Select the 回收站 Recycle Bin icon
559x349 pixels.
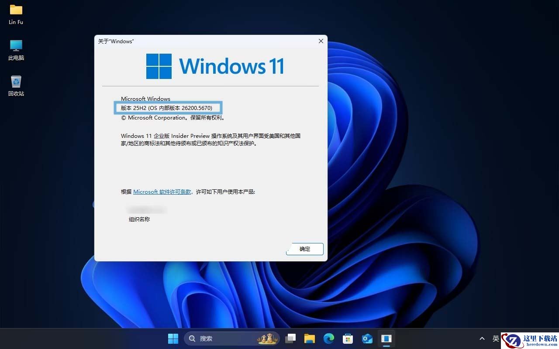point(16,86)
